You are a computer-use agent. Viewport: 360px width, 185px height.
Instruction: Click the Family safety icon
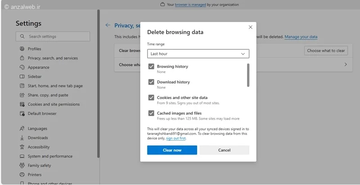pos(22,165)
